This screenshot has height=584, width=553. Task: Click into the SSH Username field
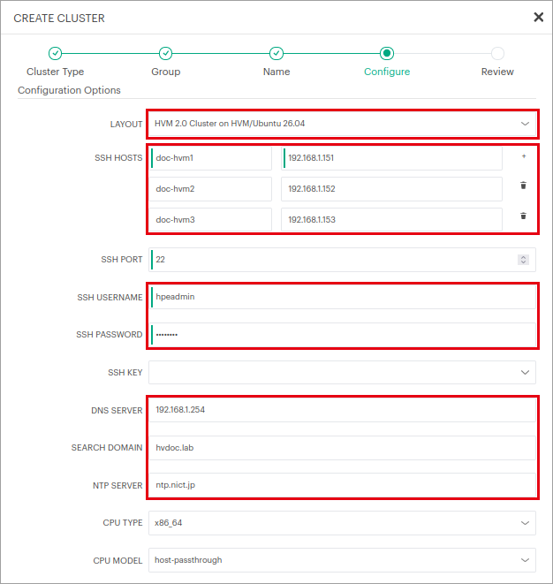[x=342, y=297]
